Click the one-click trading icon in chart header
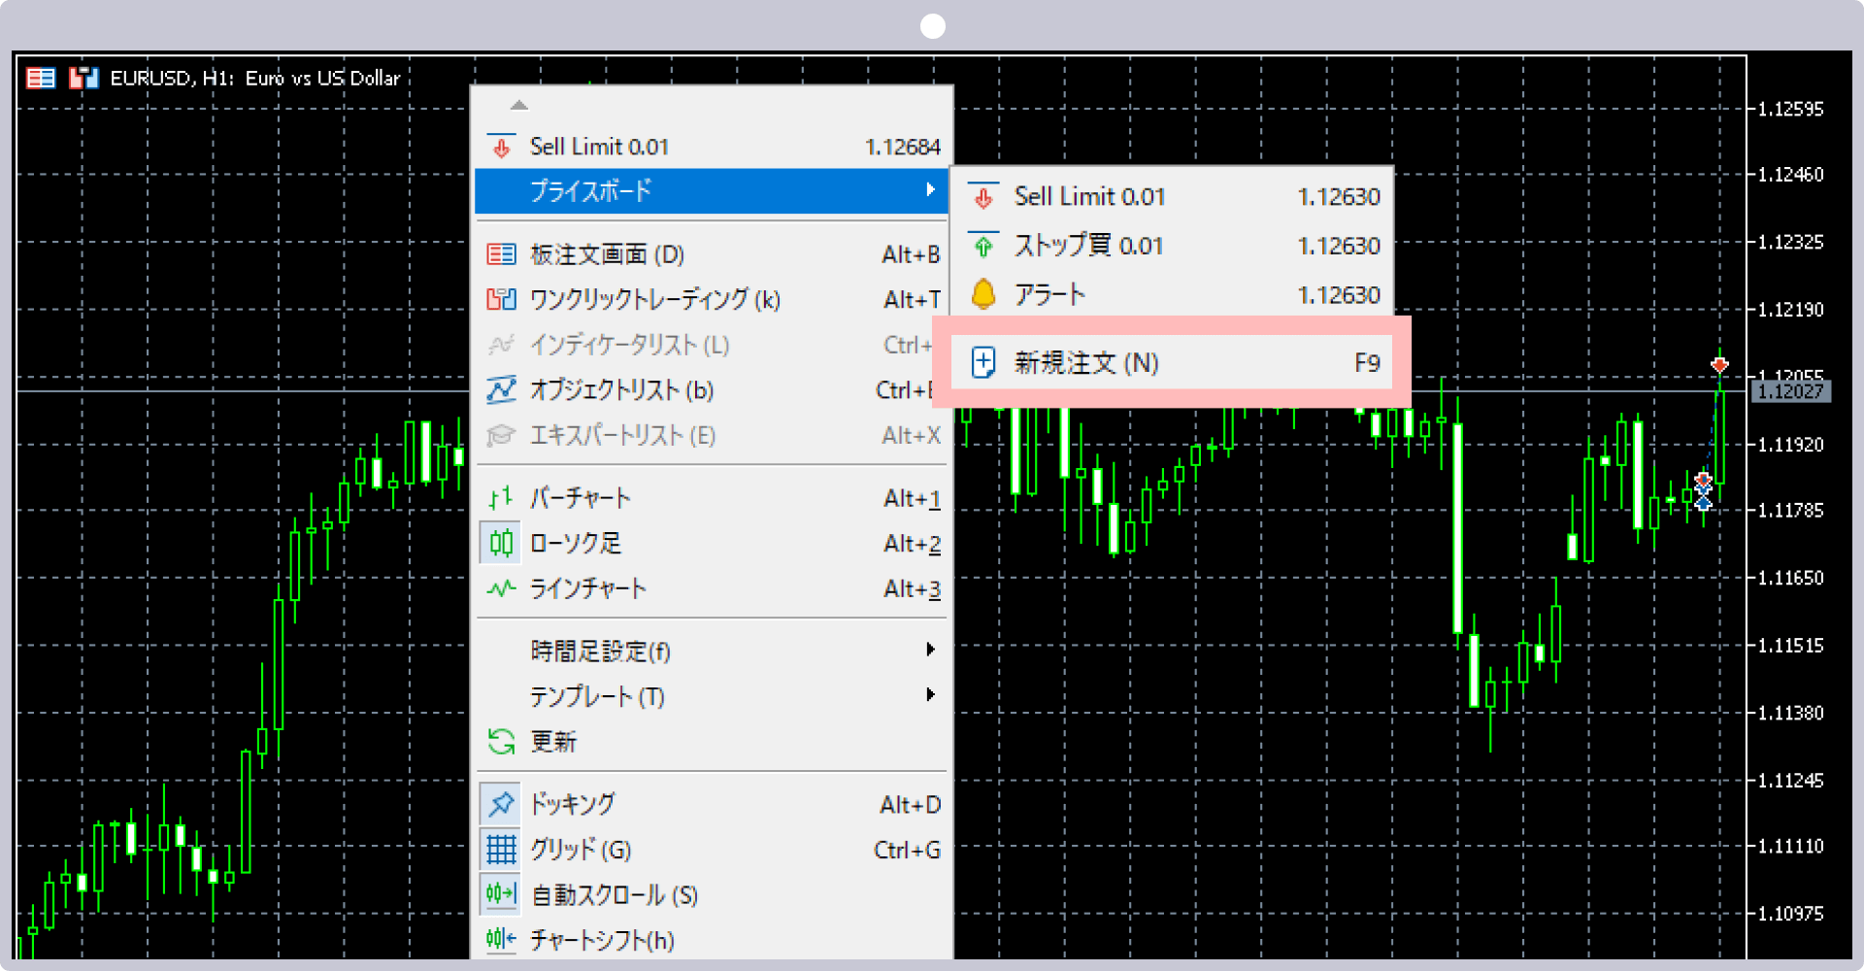Viewport: 1864px width, 971px height. (83, 78)
